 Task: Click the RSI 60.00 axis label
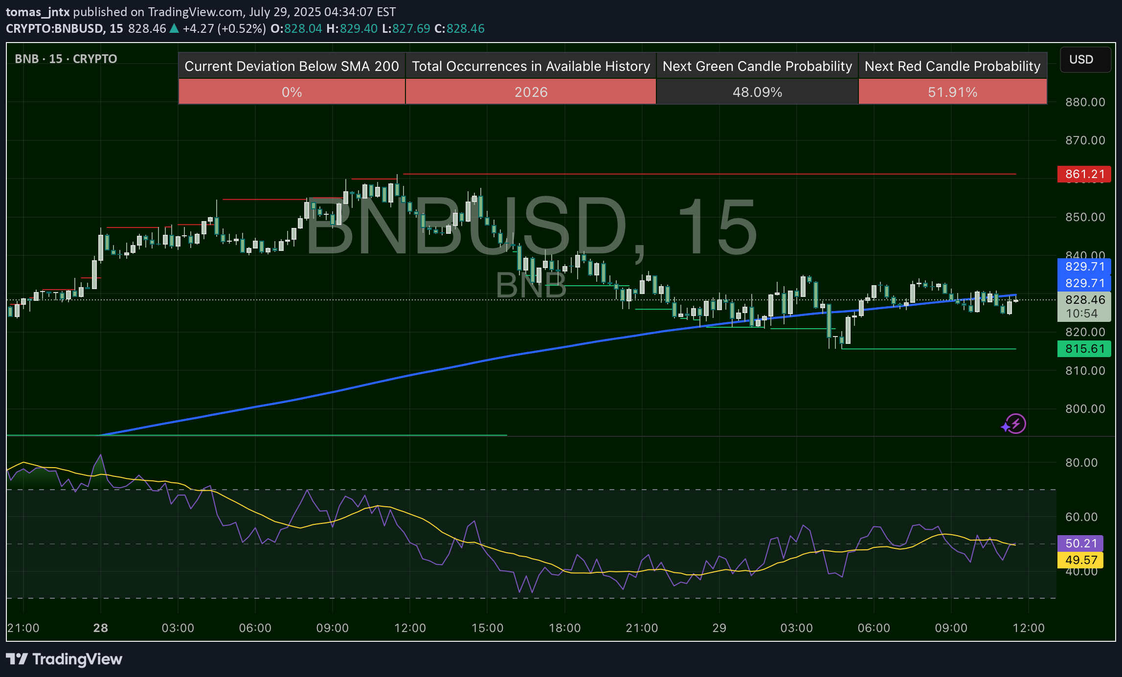point(1081,517)
